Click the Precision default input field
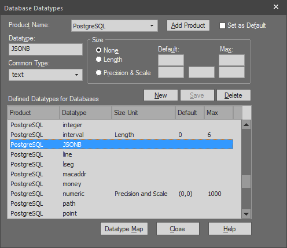Viewport: 287px width, 248px height. (x=171, y=72)
